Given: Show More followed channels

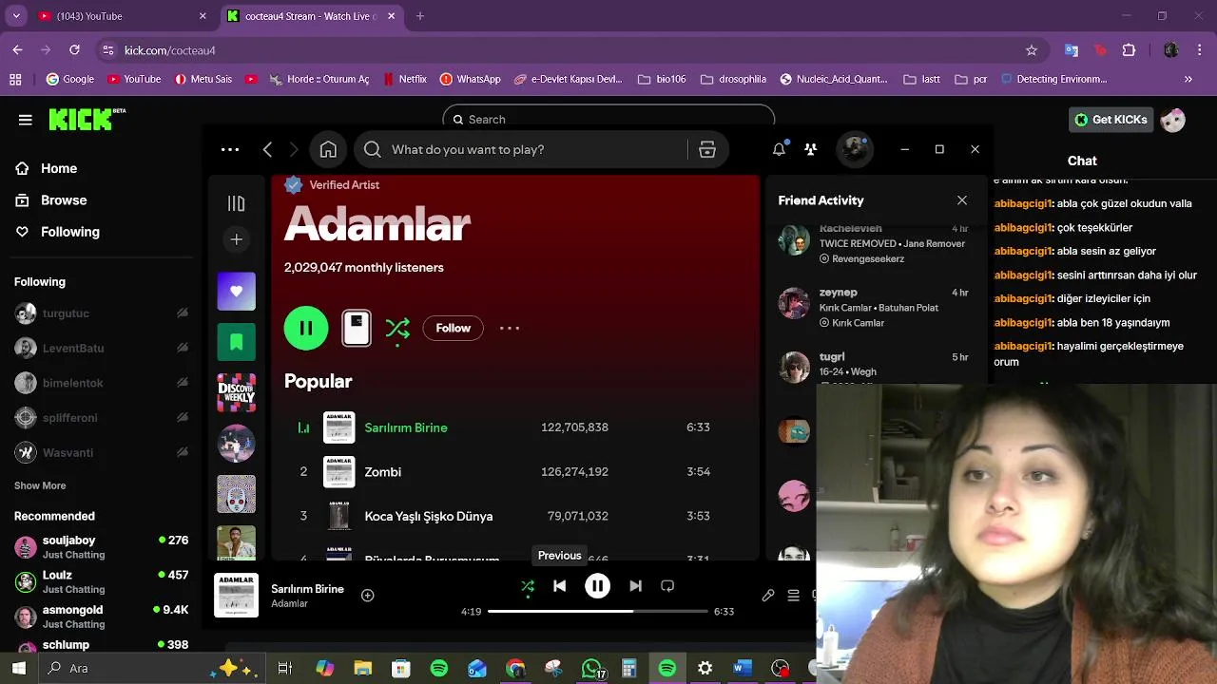Looking at the screenshot, I should (40, 485).
